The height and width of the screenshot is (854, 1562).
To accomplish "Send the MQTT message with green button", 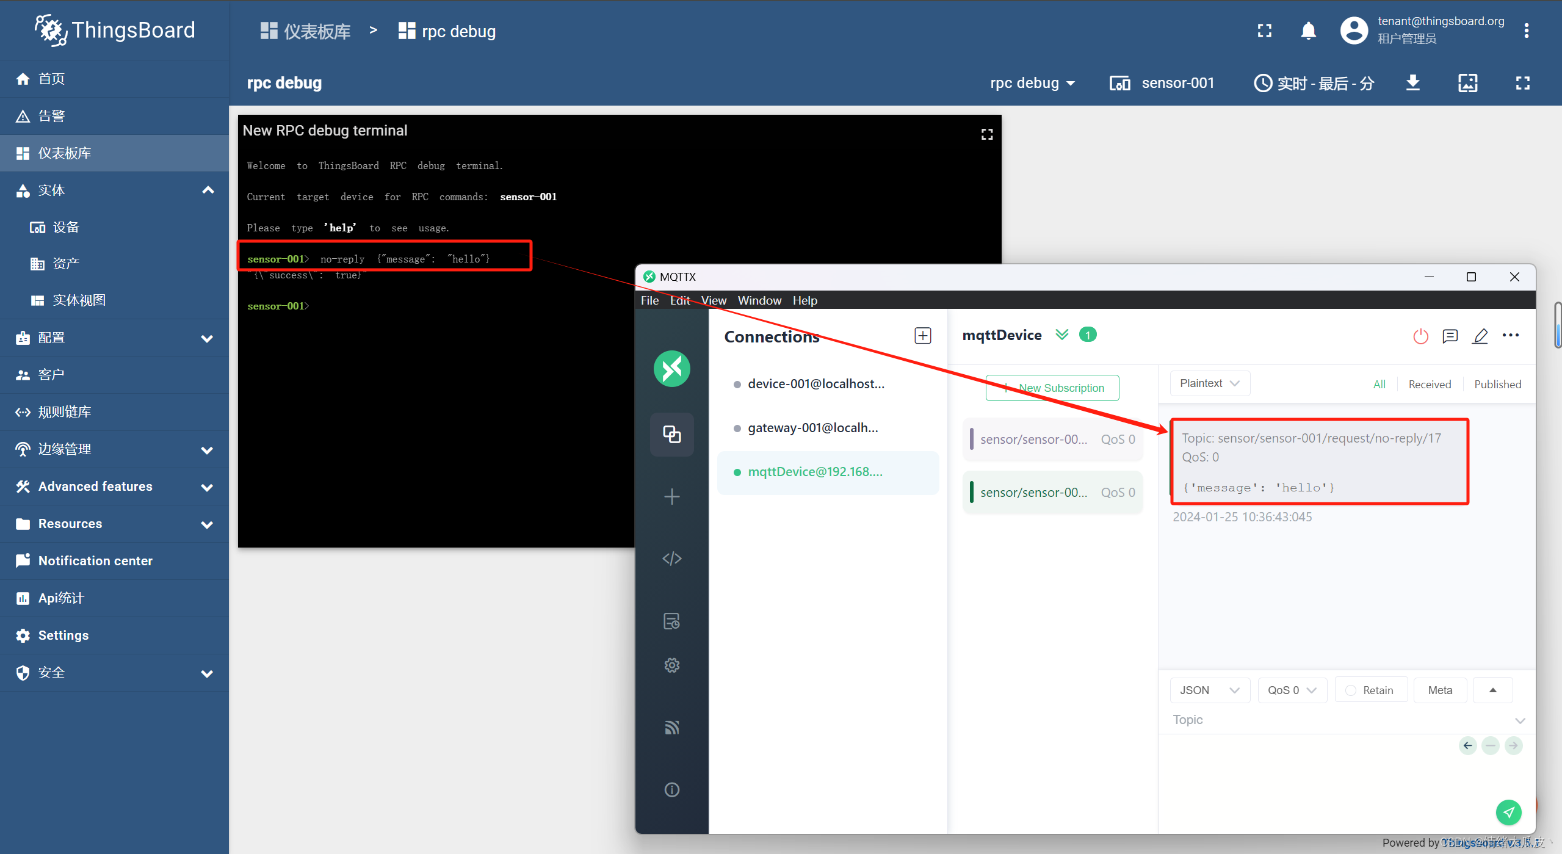I will 1508,812.
